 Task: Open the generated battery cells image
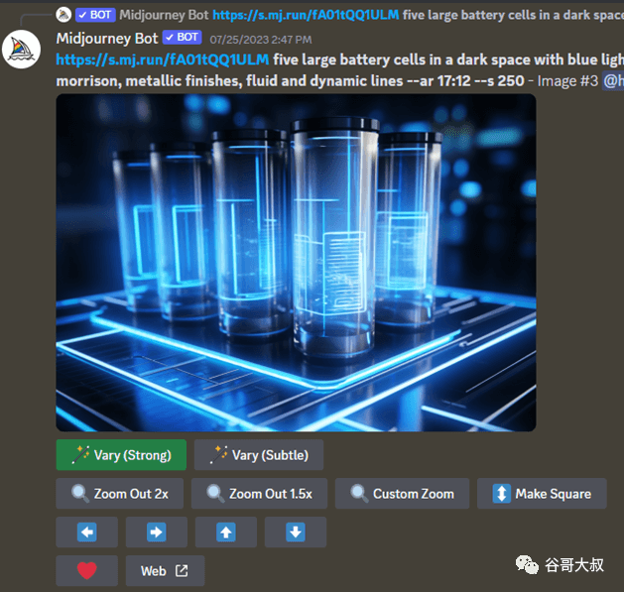pyautogui.click(x=296, y=263)
